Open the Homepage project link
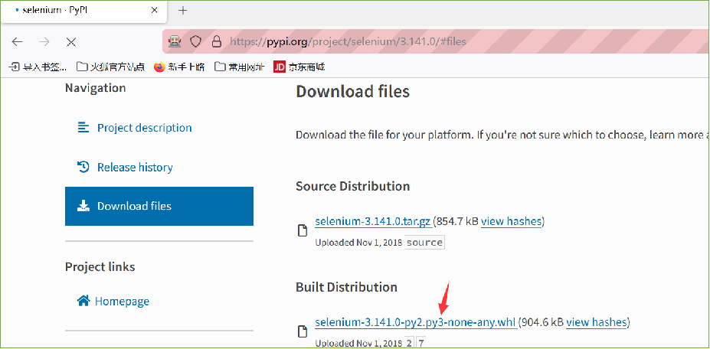 (x=123, y=302)
